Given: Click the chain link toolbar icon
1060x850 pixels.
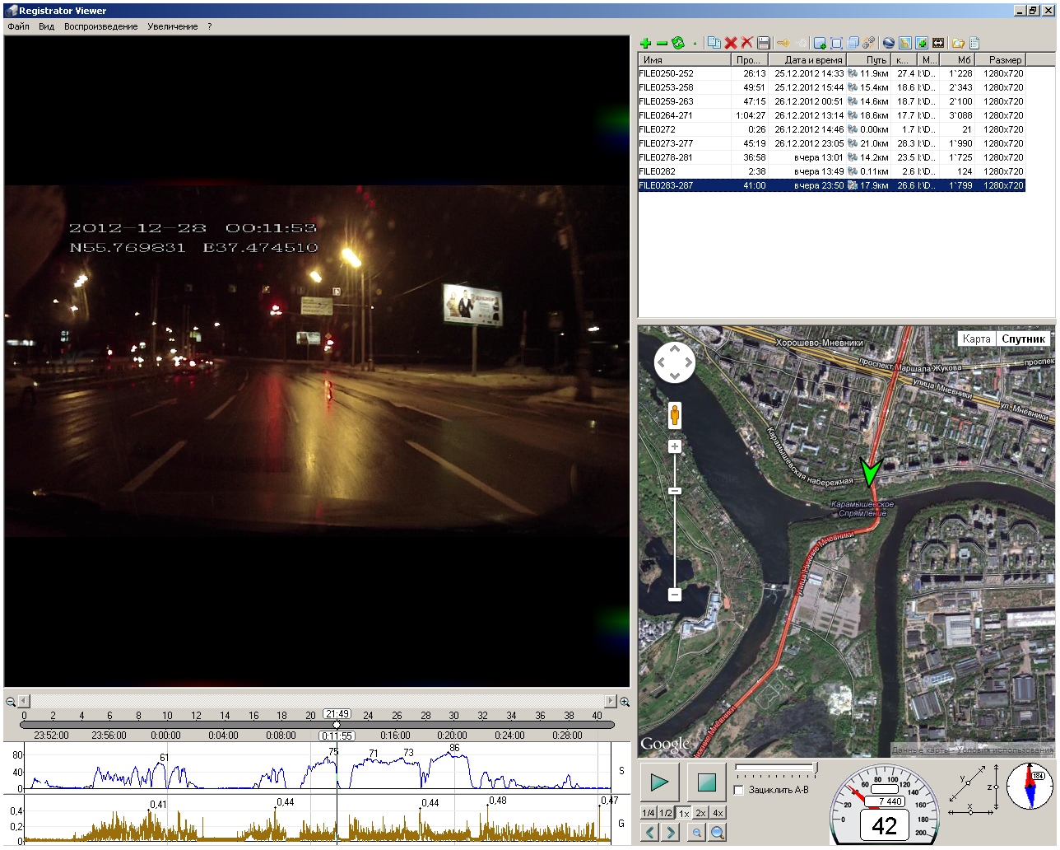Looking at the screenshot, I should coord(869,43).
